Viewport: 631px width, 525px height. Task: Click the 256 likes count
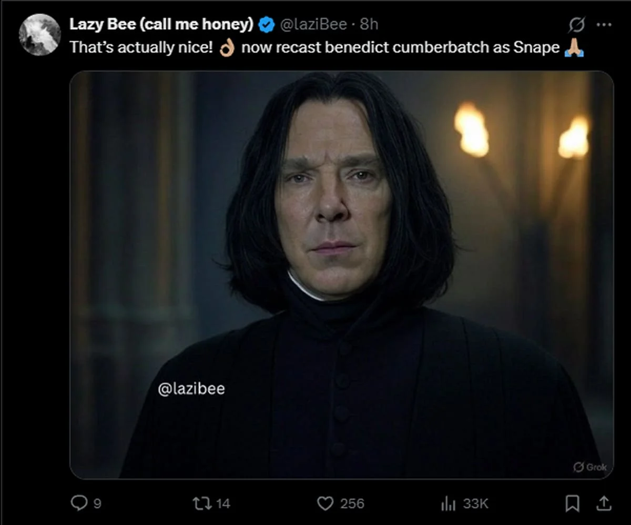(352, 503)
